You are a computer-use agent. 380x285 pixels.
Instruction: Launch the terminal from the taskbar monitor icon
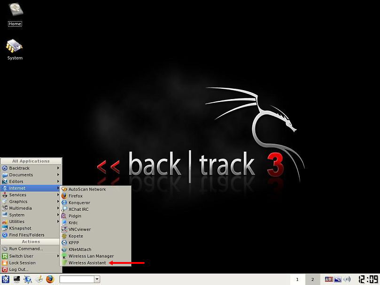pyautogui.click(x=17, y=279)
